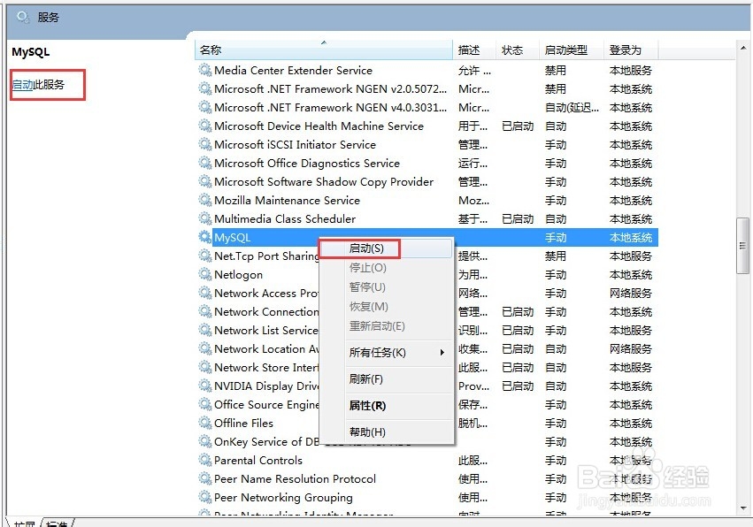Click 网络服务 in Network Access Protection row
The height and width of the screenshot is (527, 753).
pos(631,294)
